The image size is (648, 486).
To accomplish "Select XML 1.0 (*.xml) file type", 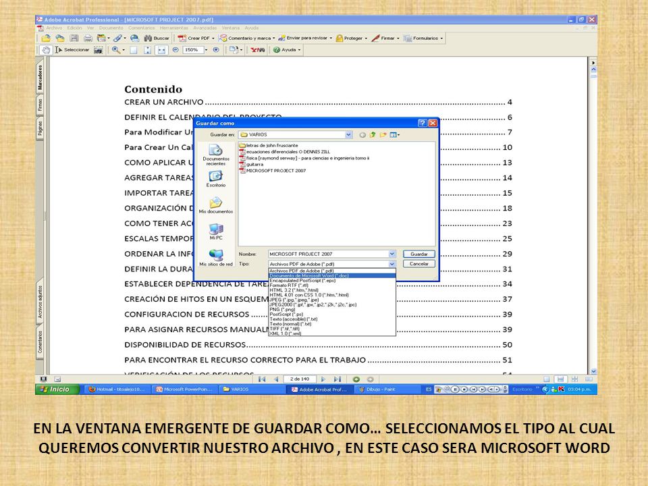I will [x=332, y=333].
